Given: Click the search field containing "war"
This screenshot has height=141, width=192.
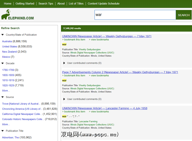Looking at the screenshot, I should tap(135, 15).
